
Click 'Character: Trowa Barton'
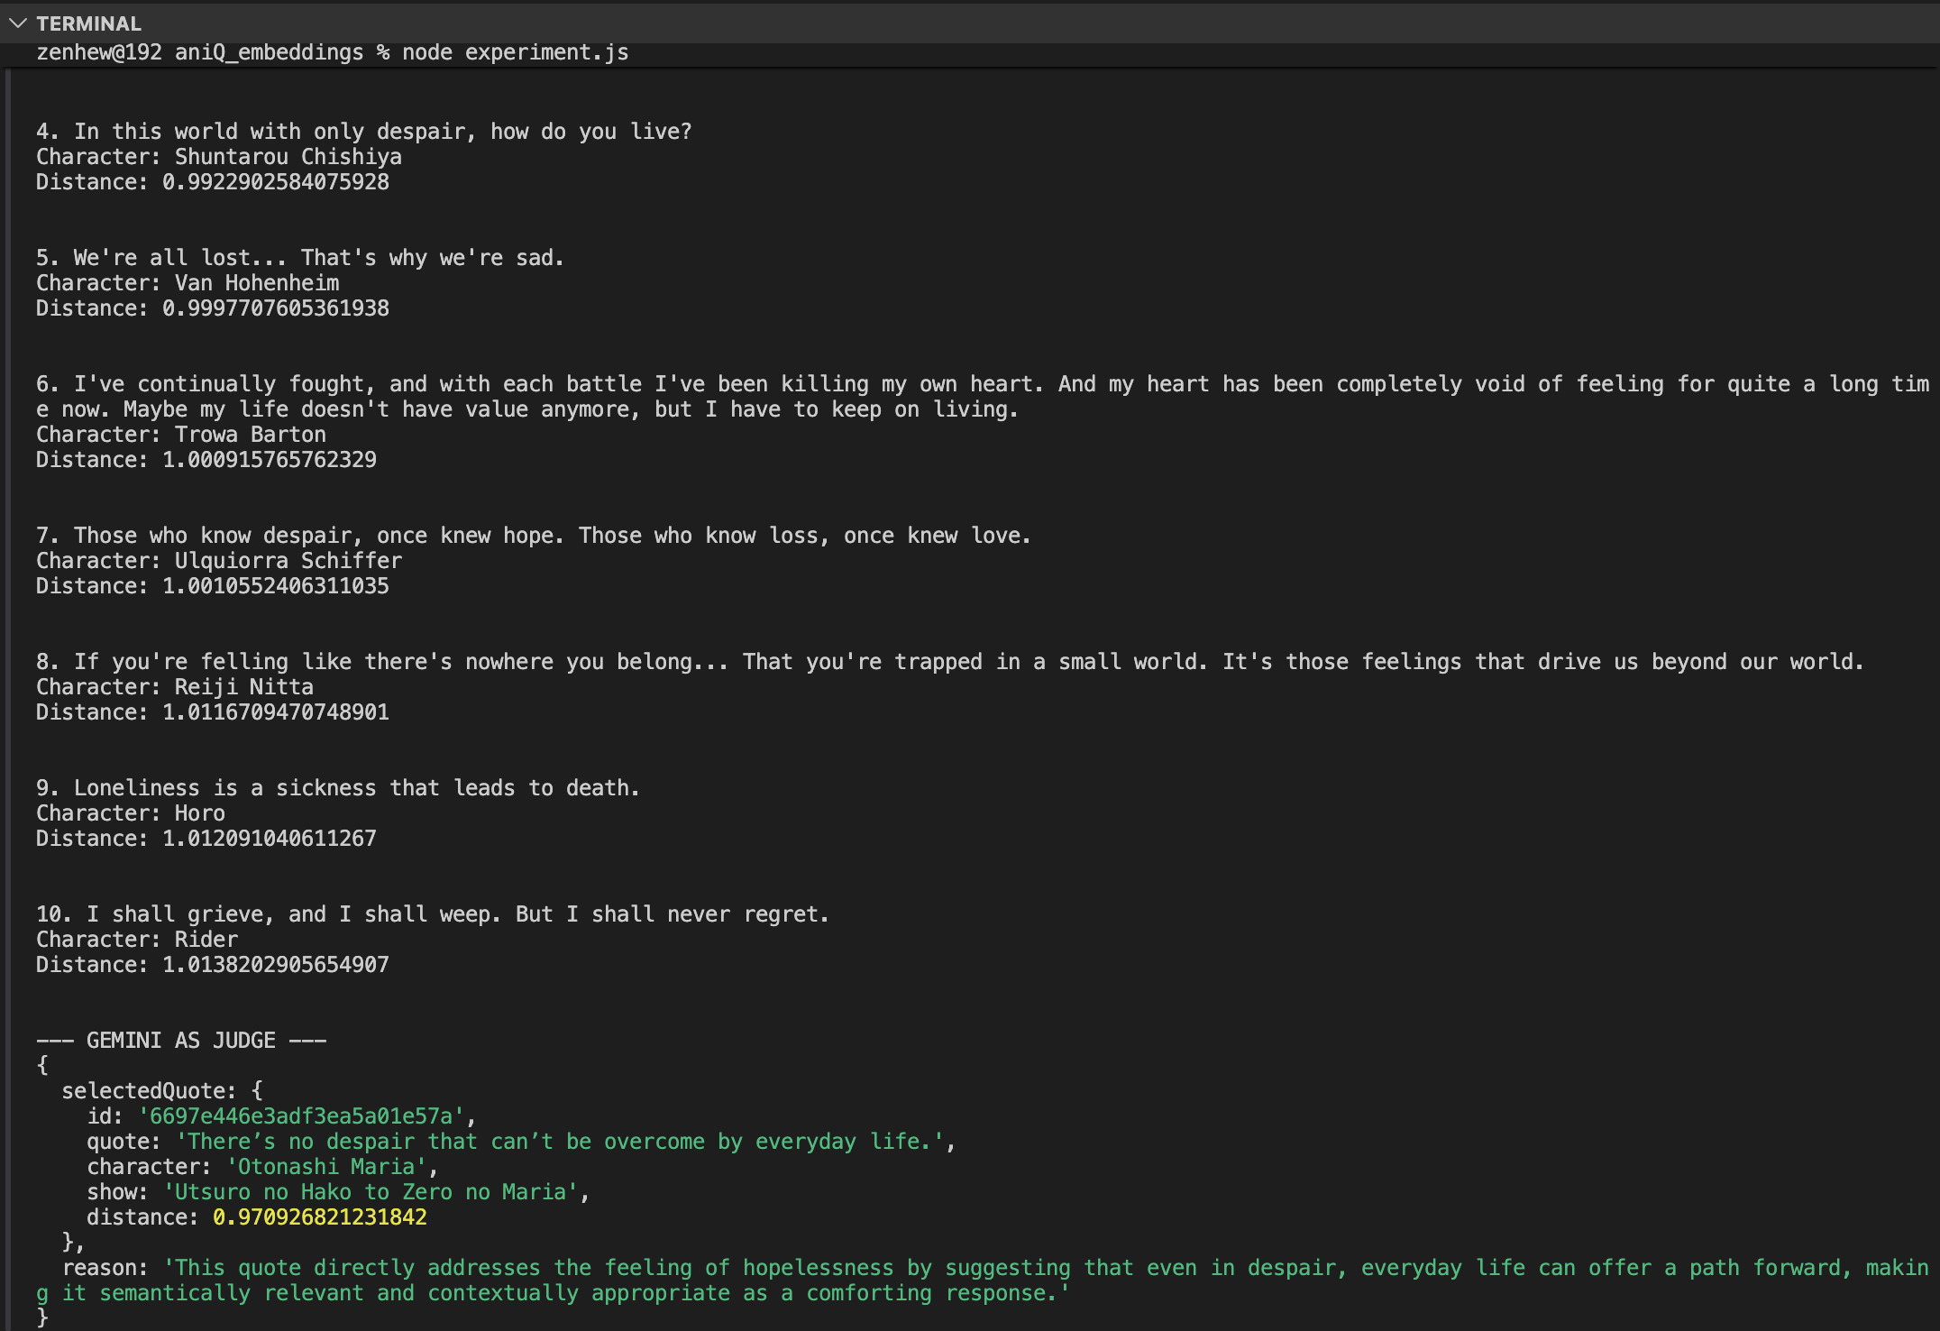tap(181, 435)
